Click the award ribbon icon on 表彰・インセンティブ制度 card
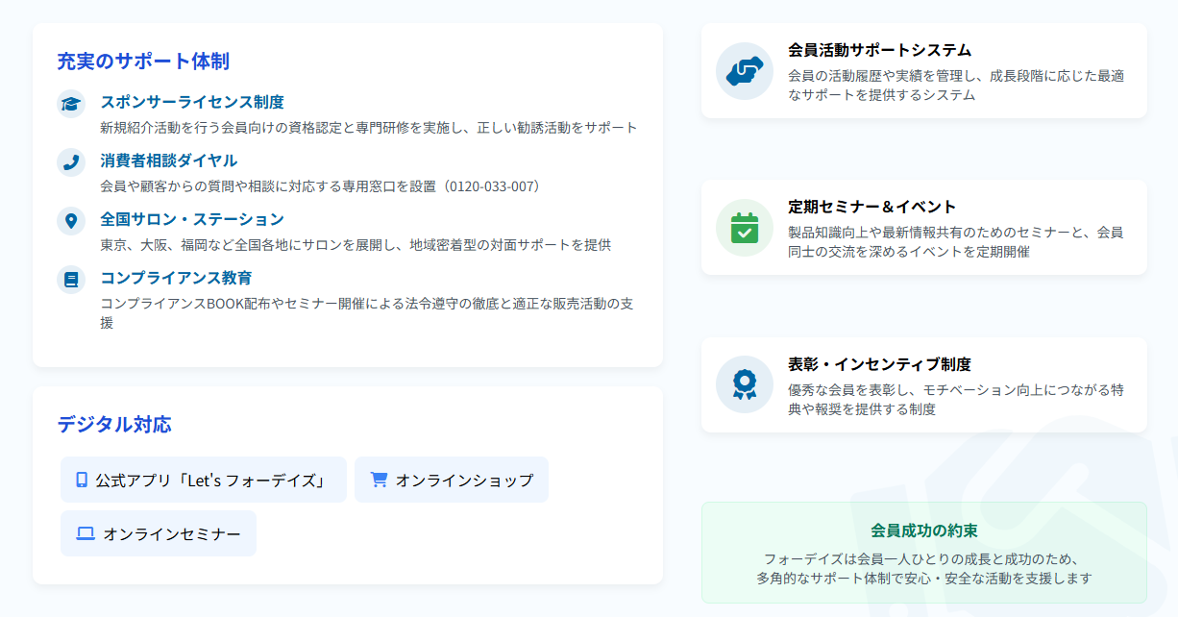Viewport: 1178px width, 617px height. pyautogui.click(x=745, y=384)
